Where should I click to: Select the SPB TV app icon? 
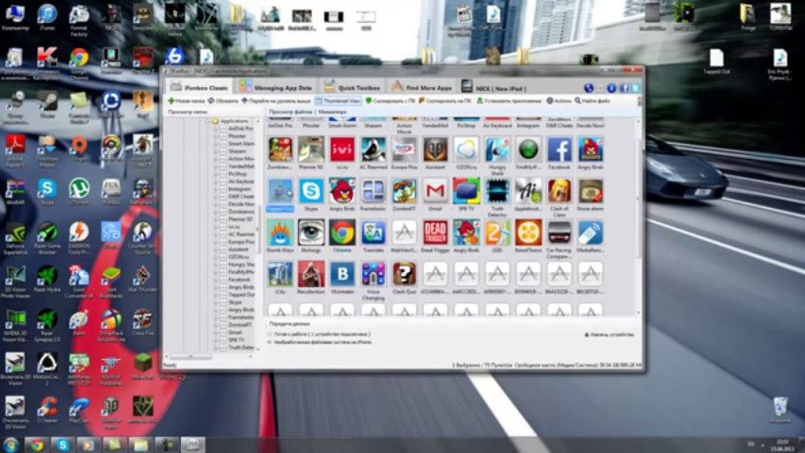tap(466, 191)
